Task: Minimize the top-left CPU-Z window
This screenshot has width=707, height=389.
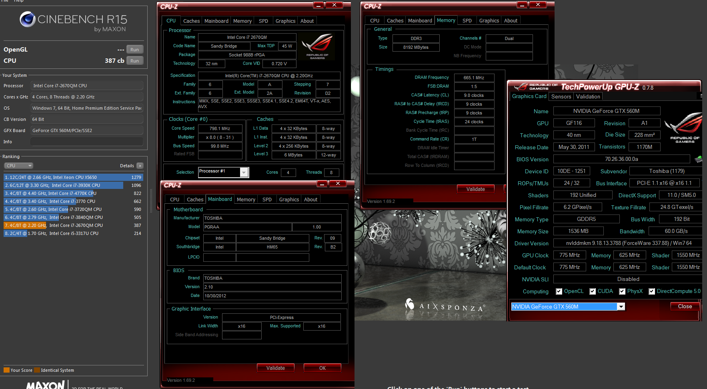Action: tap(318, 5)
